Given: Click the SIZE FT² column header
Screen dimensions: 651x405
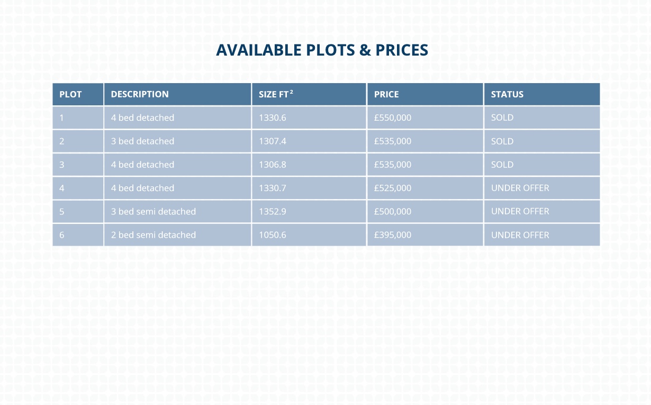Looking at the screenshot, I should pyautogui.click(x=309, y=94).
